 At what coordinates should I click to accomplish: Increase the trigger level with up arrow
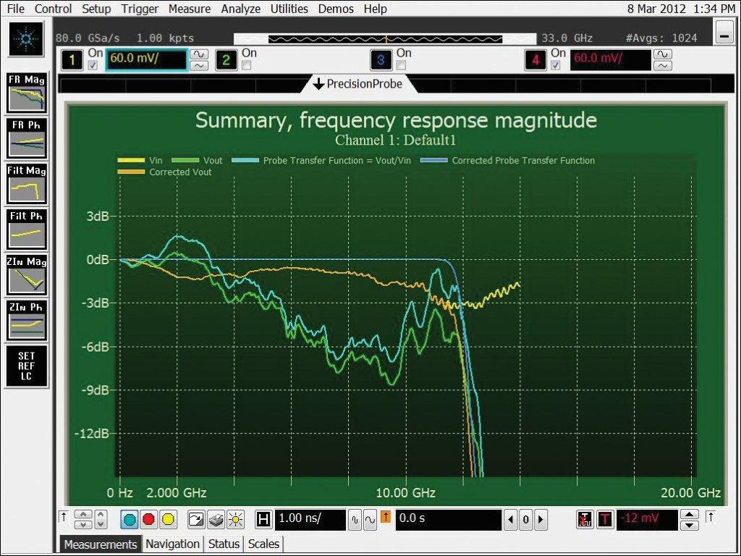690,515
